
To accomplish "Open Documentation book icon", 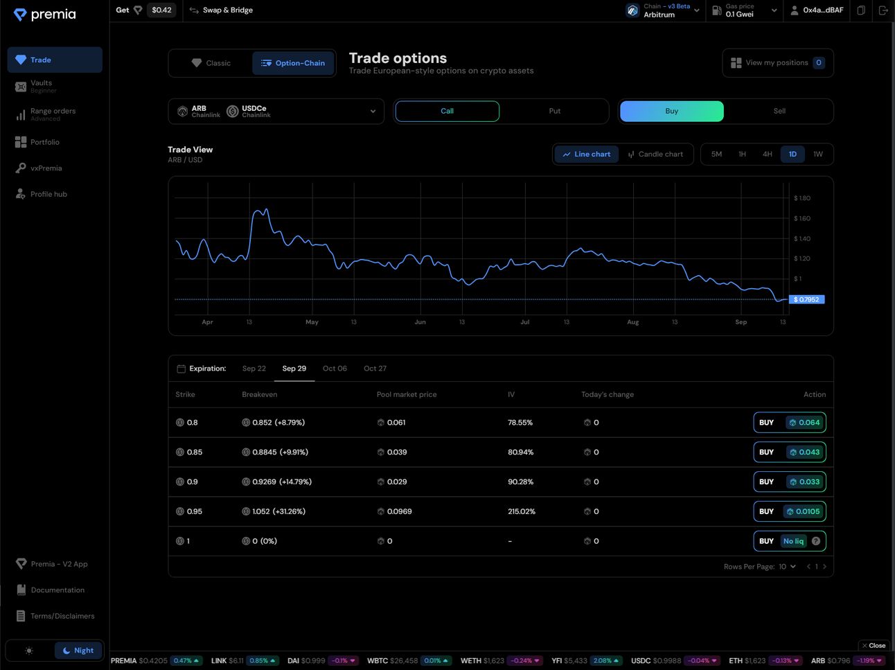I will pos(21,590).
